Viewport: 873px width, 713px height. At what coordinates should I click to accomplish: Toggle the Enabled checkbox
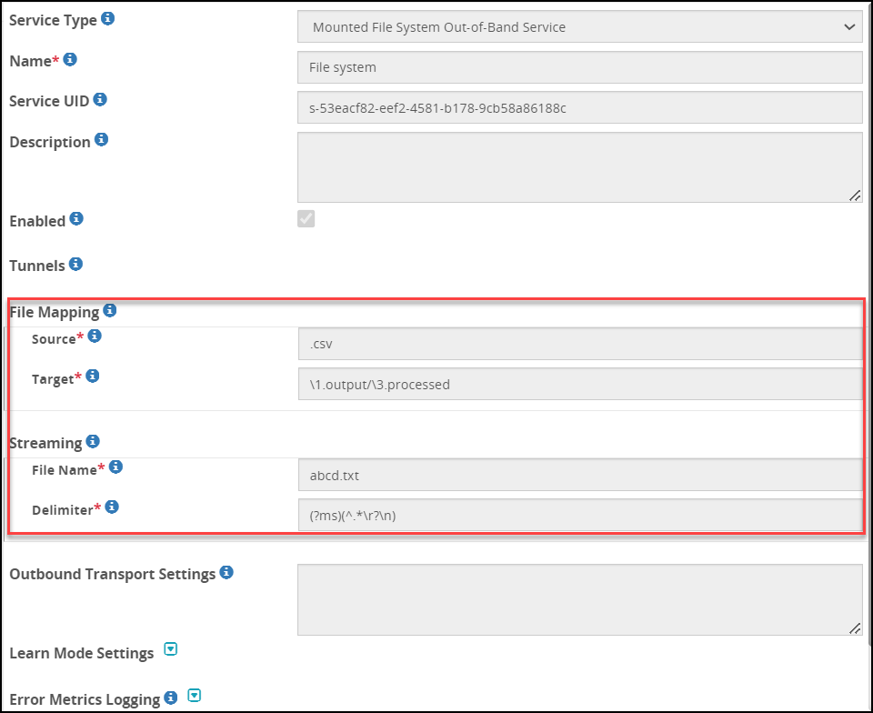[306, 219]
